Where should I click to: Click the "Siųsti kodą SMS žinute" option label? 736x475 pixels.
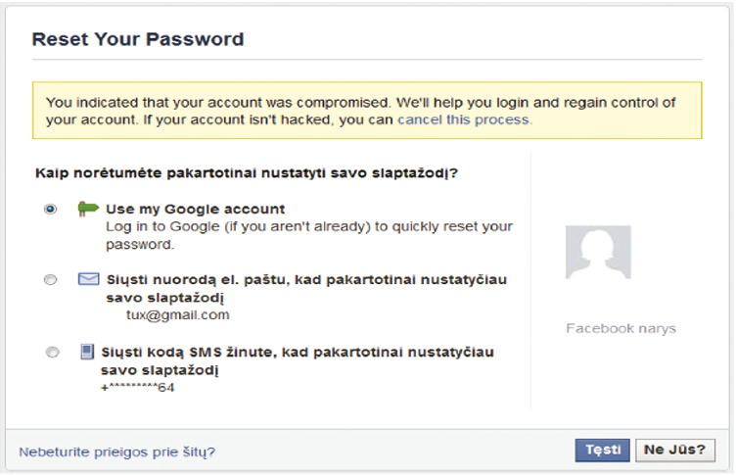tap(299, 358)
